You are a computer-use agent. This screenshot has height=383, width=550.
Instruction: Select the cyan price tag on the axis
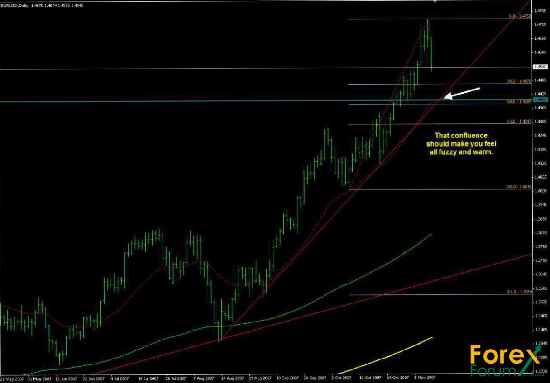pos(540,99)
